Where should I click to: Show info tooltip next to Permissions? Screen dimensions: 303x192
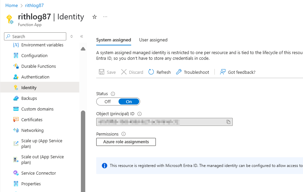point(124,134)
